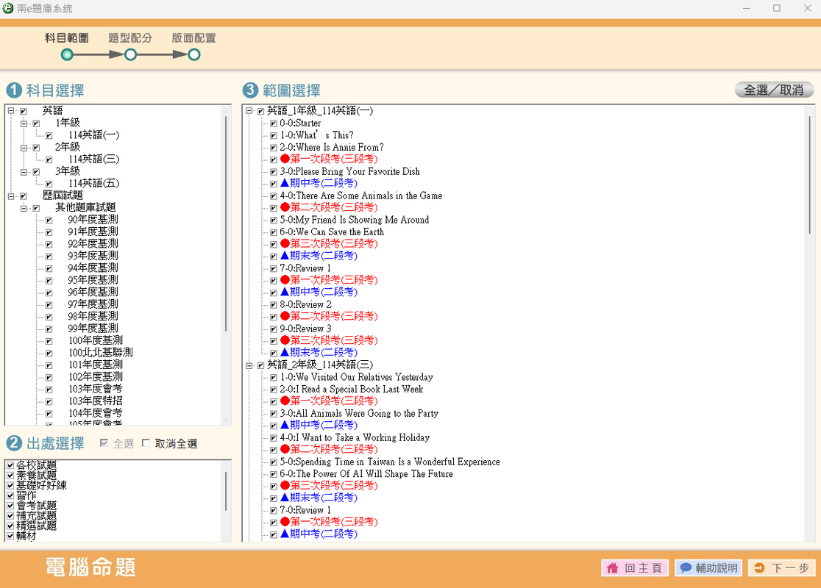The height and width of the screenshot is (588, 821).
Task: Select 3-0:Please Bring Your Favorite Dish
Action: tap(349, 171)
